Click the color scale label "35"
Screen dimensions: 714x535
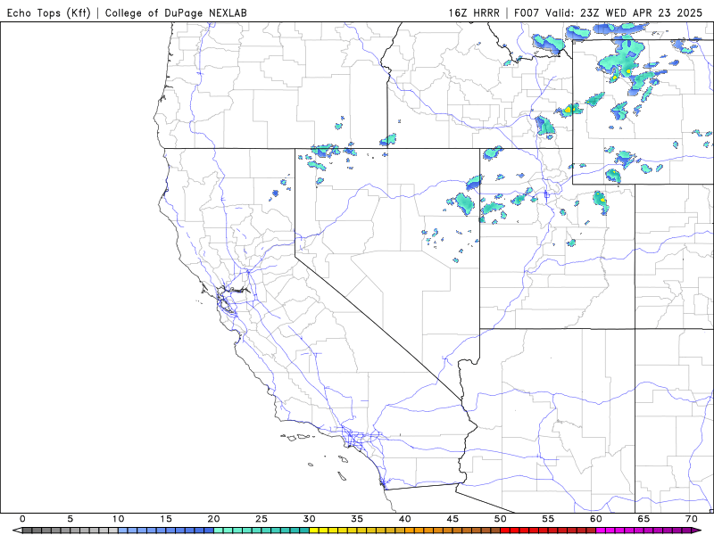[x=357, y=519]
